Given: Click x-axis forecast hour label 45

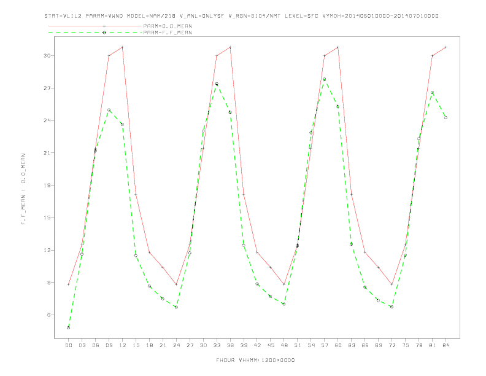Looking at the screenshot, I should point(271,345).
